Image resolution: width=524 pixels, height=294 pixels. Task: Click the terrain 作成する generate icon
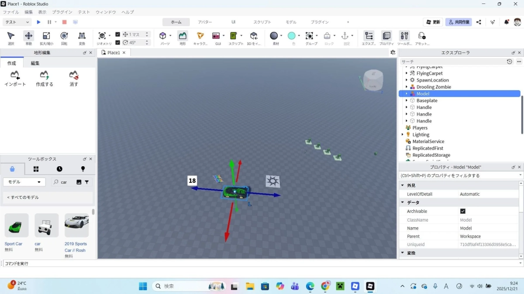click(x=44, y=75)
